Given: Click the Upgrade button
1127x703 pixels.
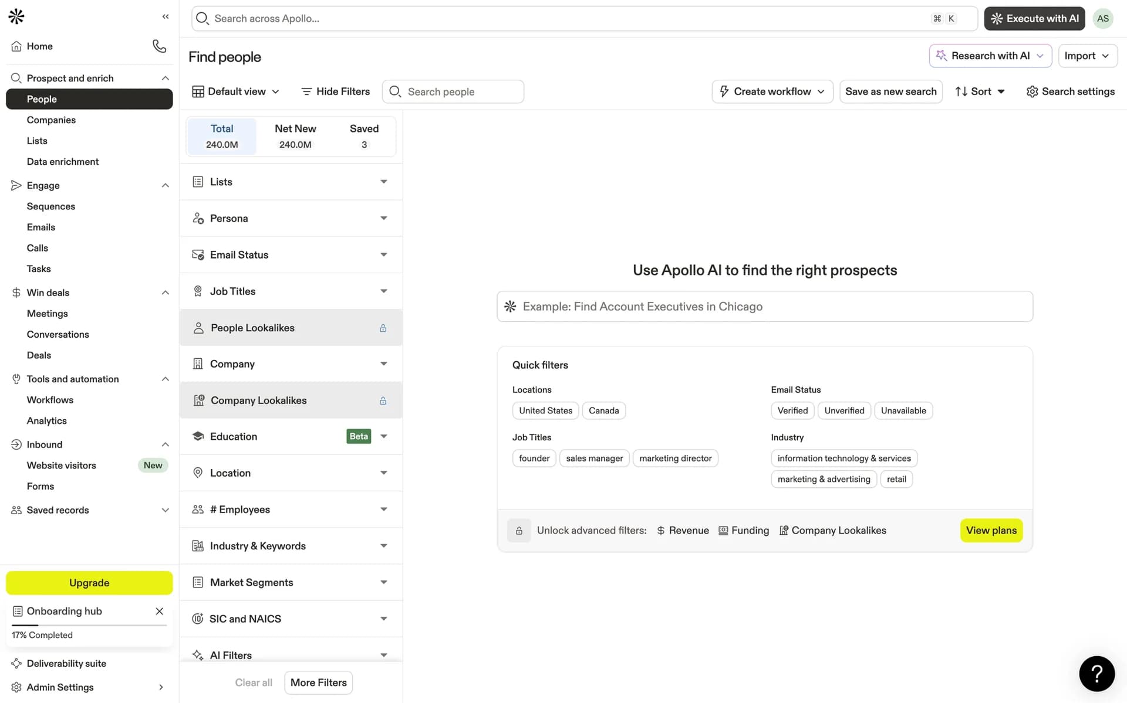Looking at the screenshot, I should 89,583.
